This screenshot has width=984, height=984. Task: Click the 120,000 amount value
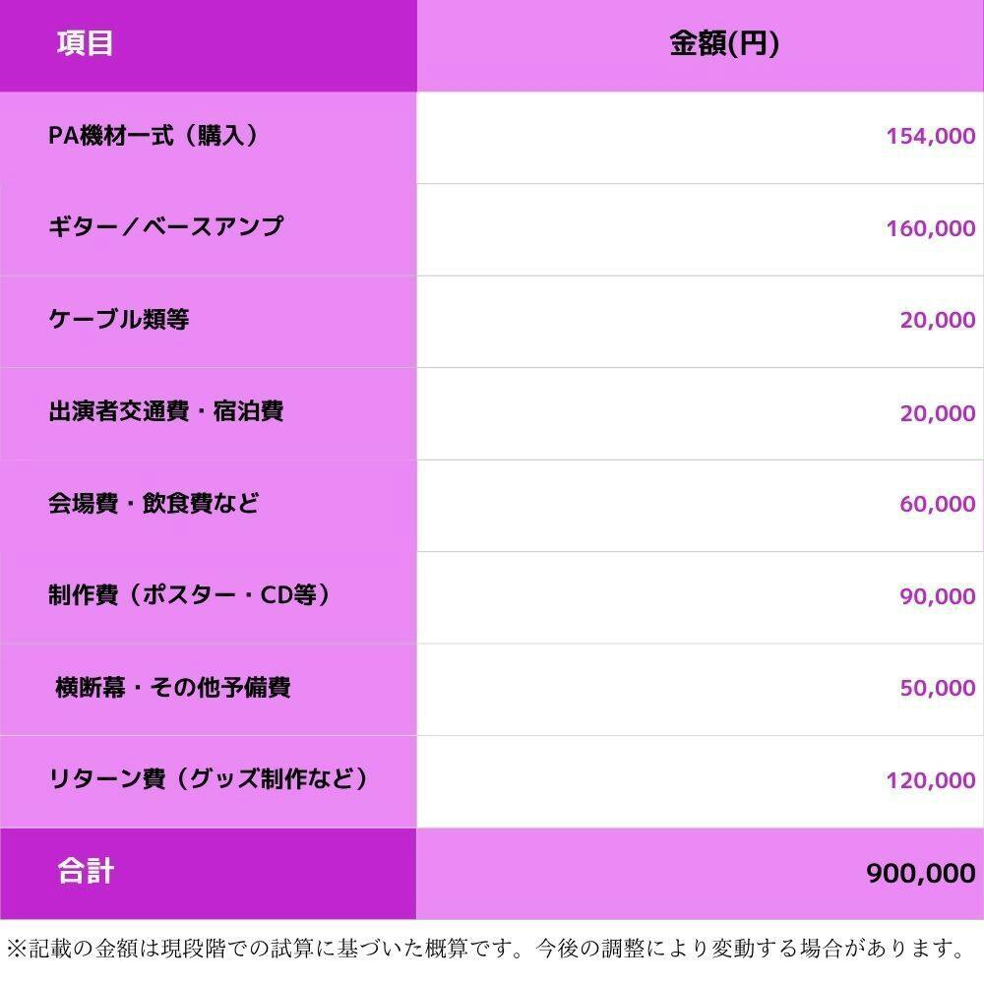(x=930, y=781)
